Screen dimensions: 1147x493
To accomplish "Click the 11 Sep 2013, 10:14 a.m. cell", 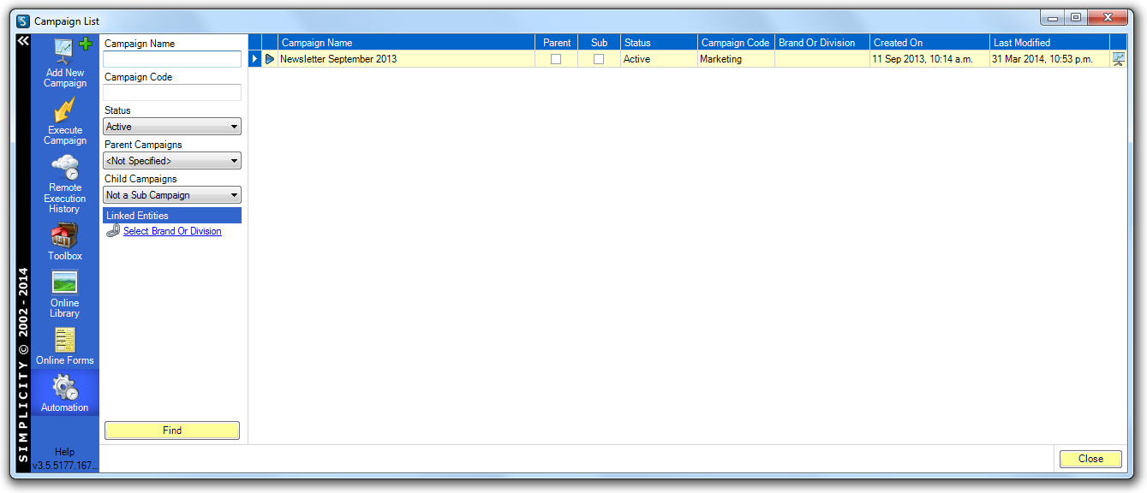I will [x=929, y=59].
